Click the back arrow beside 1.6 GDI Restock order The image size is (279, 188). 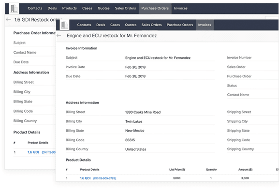click(x=8, y=19)
